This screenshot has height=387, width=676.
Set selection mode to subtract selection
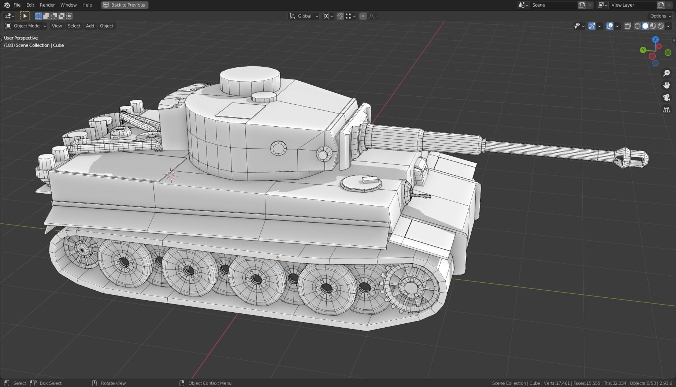tap(54, 16)
